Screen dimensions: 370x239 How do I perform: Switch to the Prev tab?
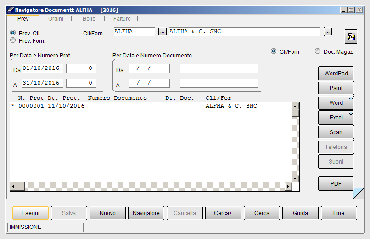coord(23,19)
